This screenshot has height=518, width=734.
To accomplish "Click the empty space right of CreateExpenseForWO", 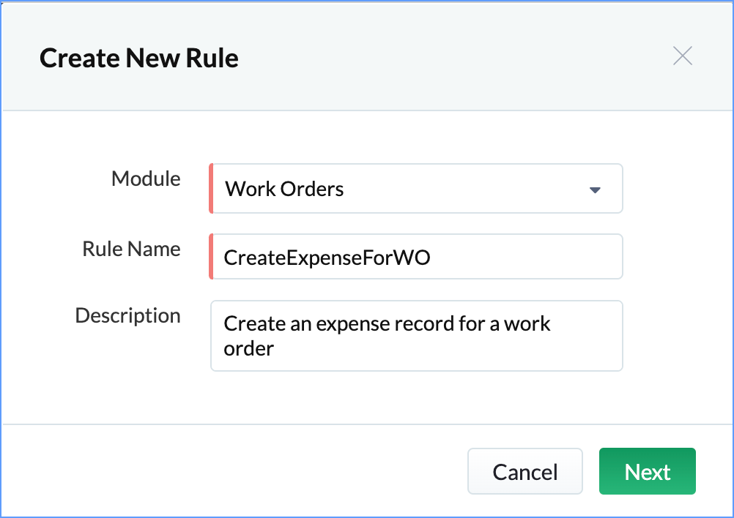I will 527,257.
